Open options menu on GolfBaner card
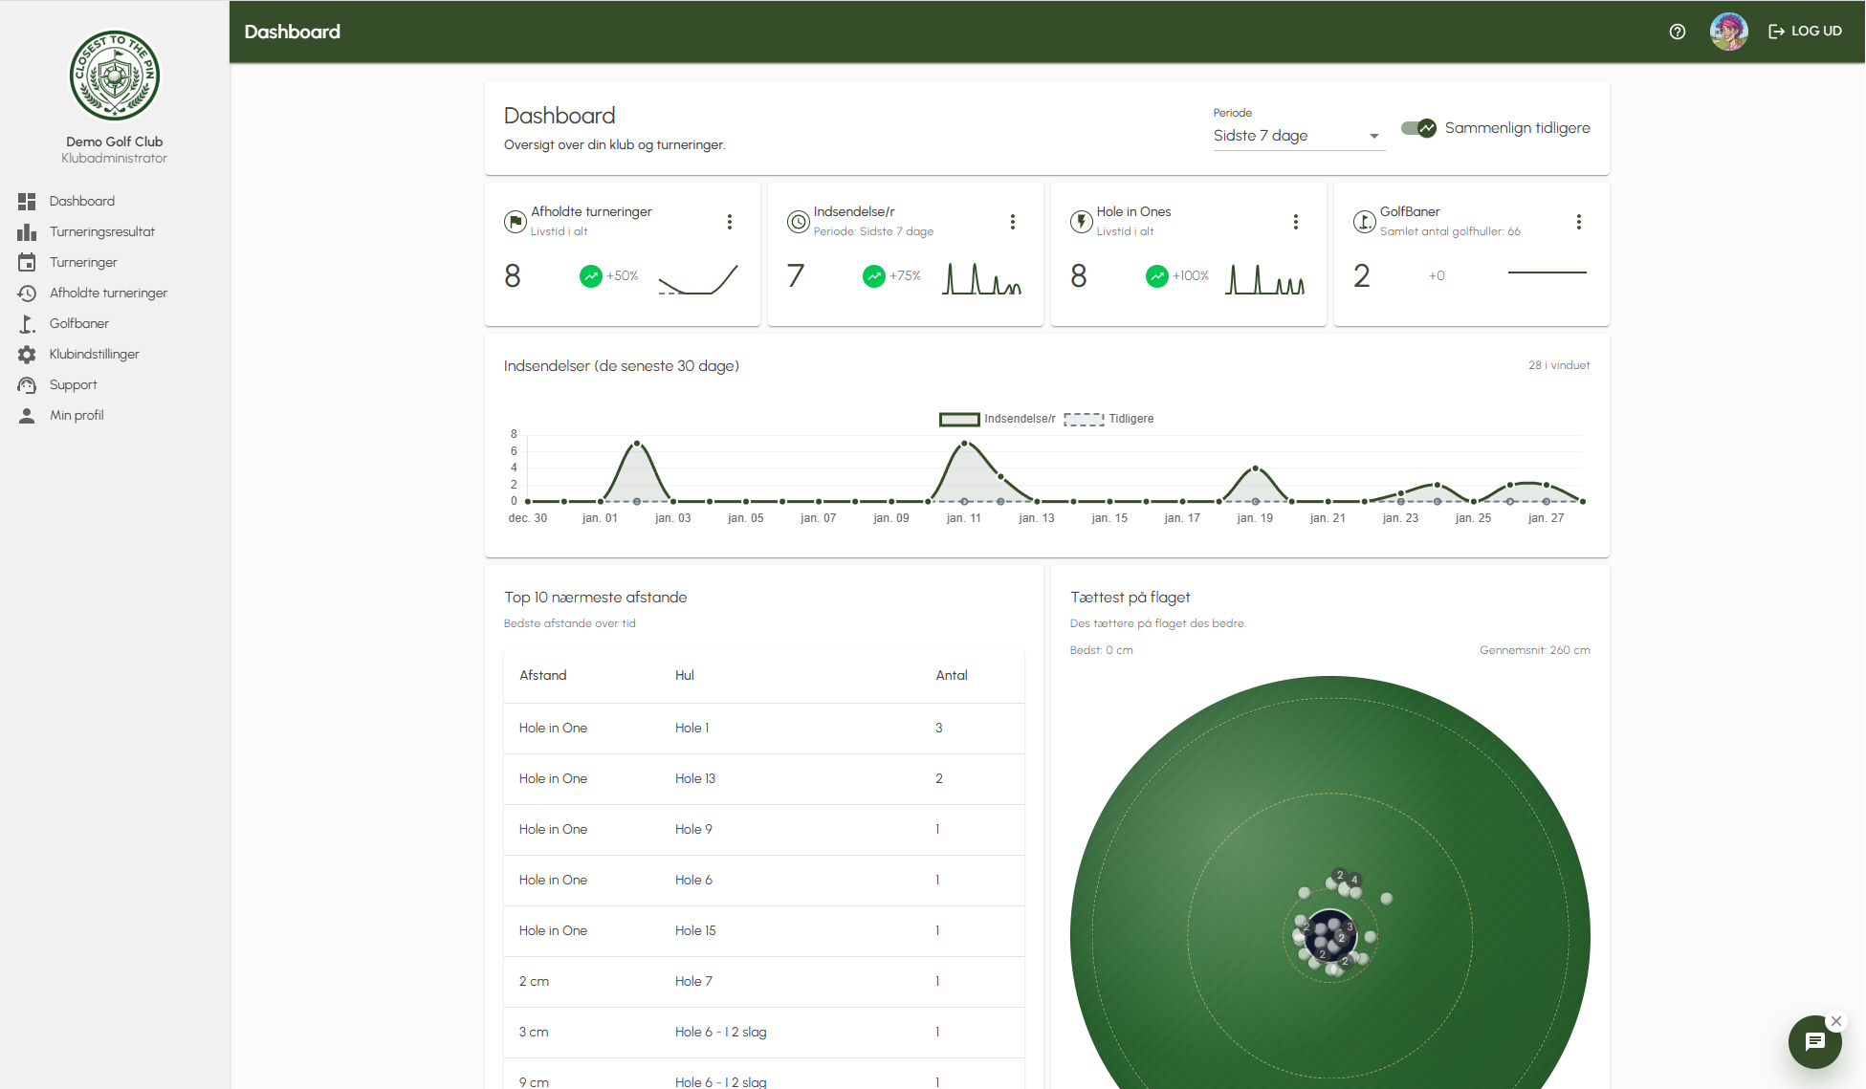1866x1089 pixels. tap(1579, 222)
